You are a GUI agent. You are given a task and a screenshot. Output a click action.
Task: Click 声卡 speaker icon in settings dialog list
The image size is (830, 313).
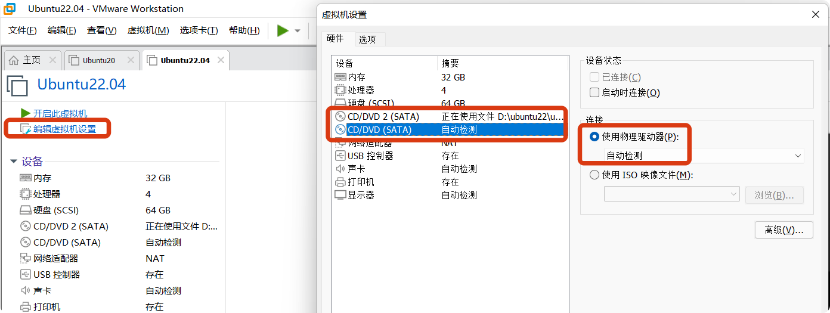point(340,169)
